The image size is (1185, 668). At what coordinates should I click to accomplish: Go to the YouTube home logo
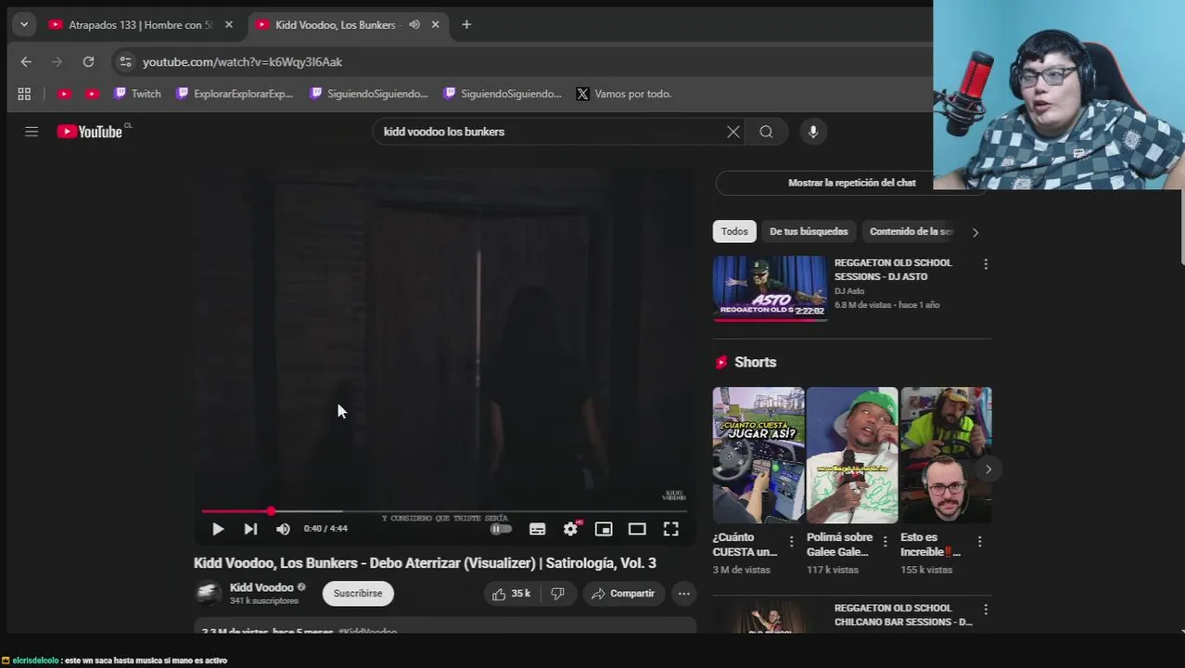90,132
